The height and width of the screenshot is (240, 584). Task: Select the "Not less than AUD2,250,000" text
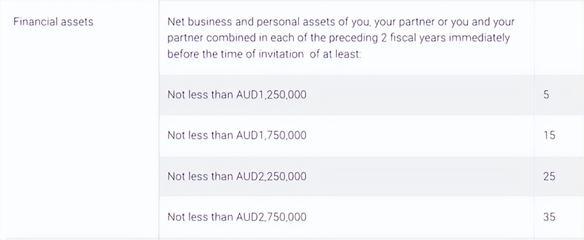click(237, 176)
